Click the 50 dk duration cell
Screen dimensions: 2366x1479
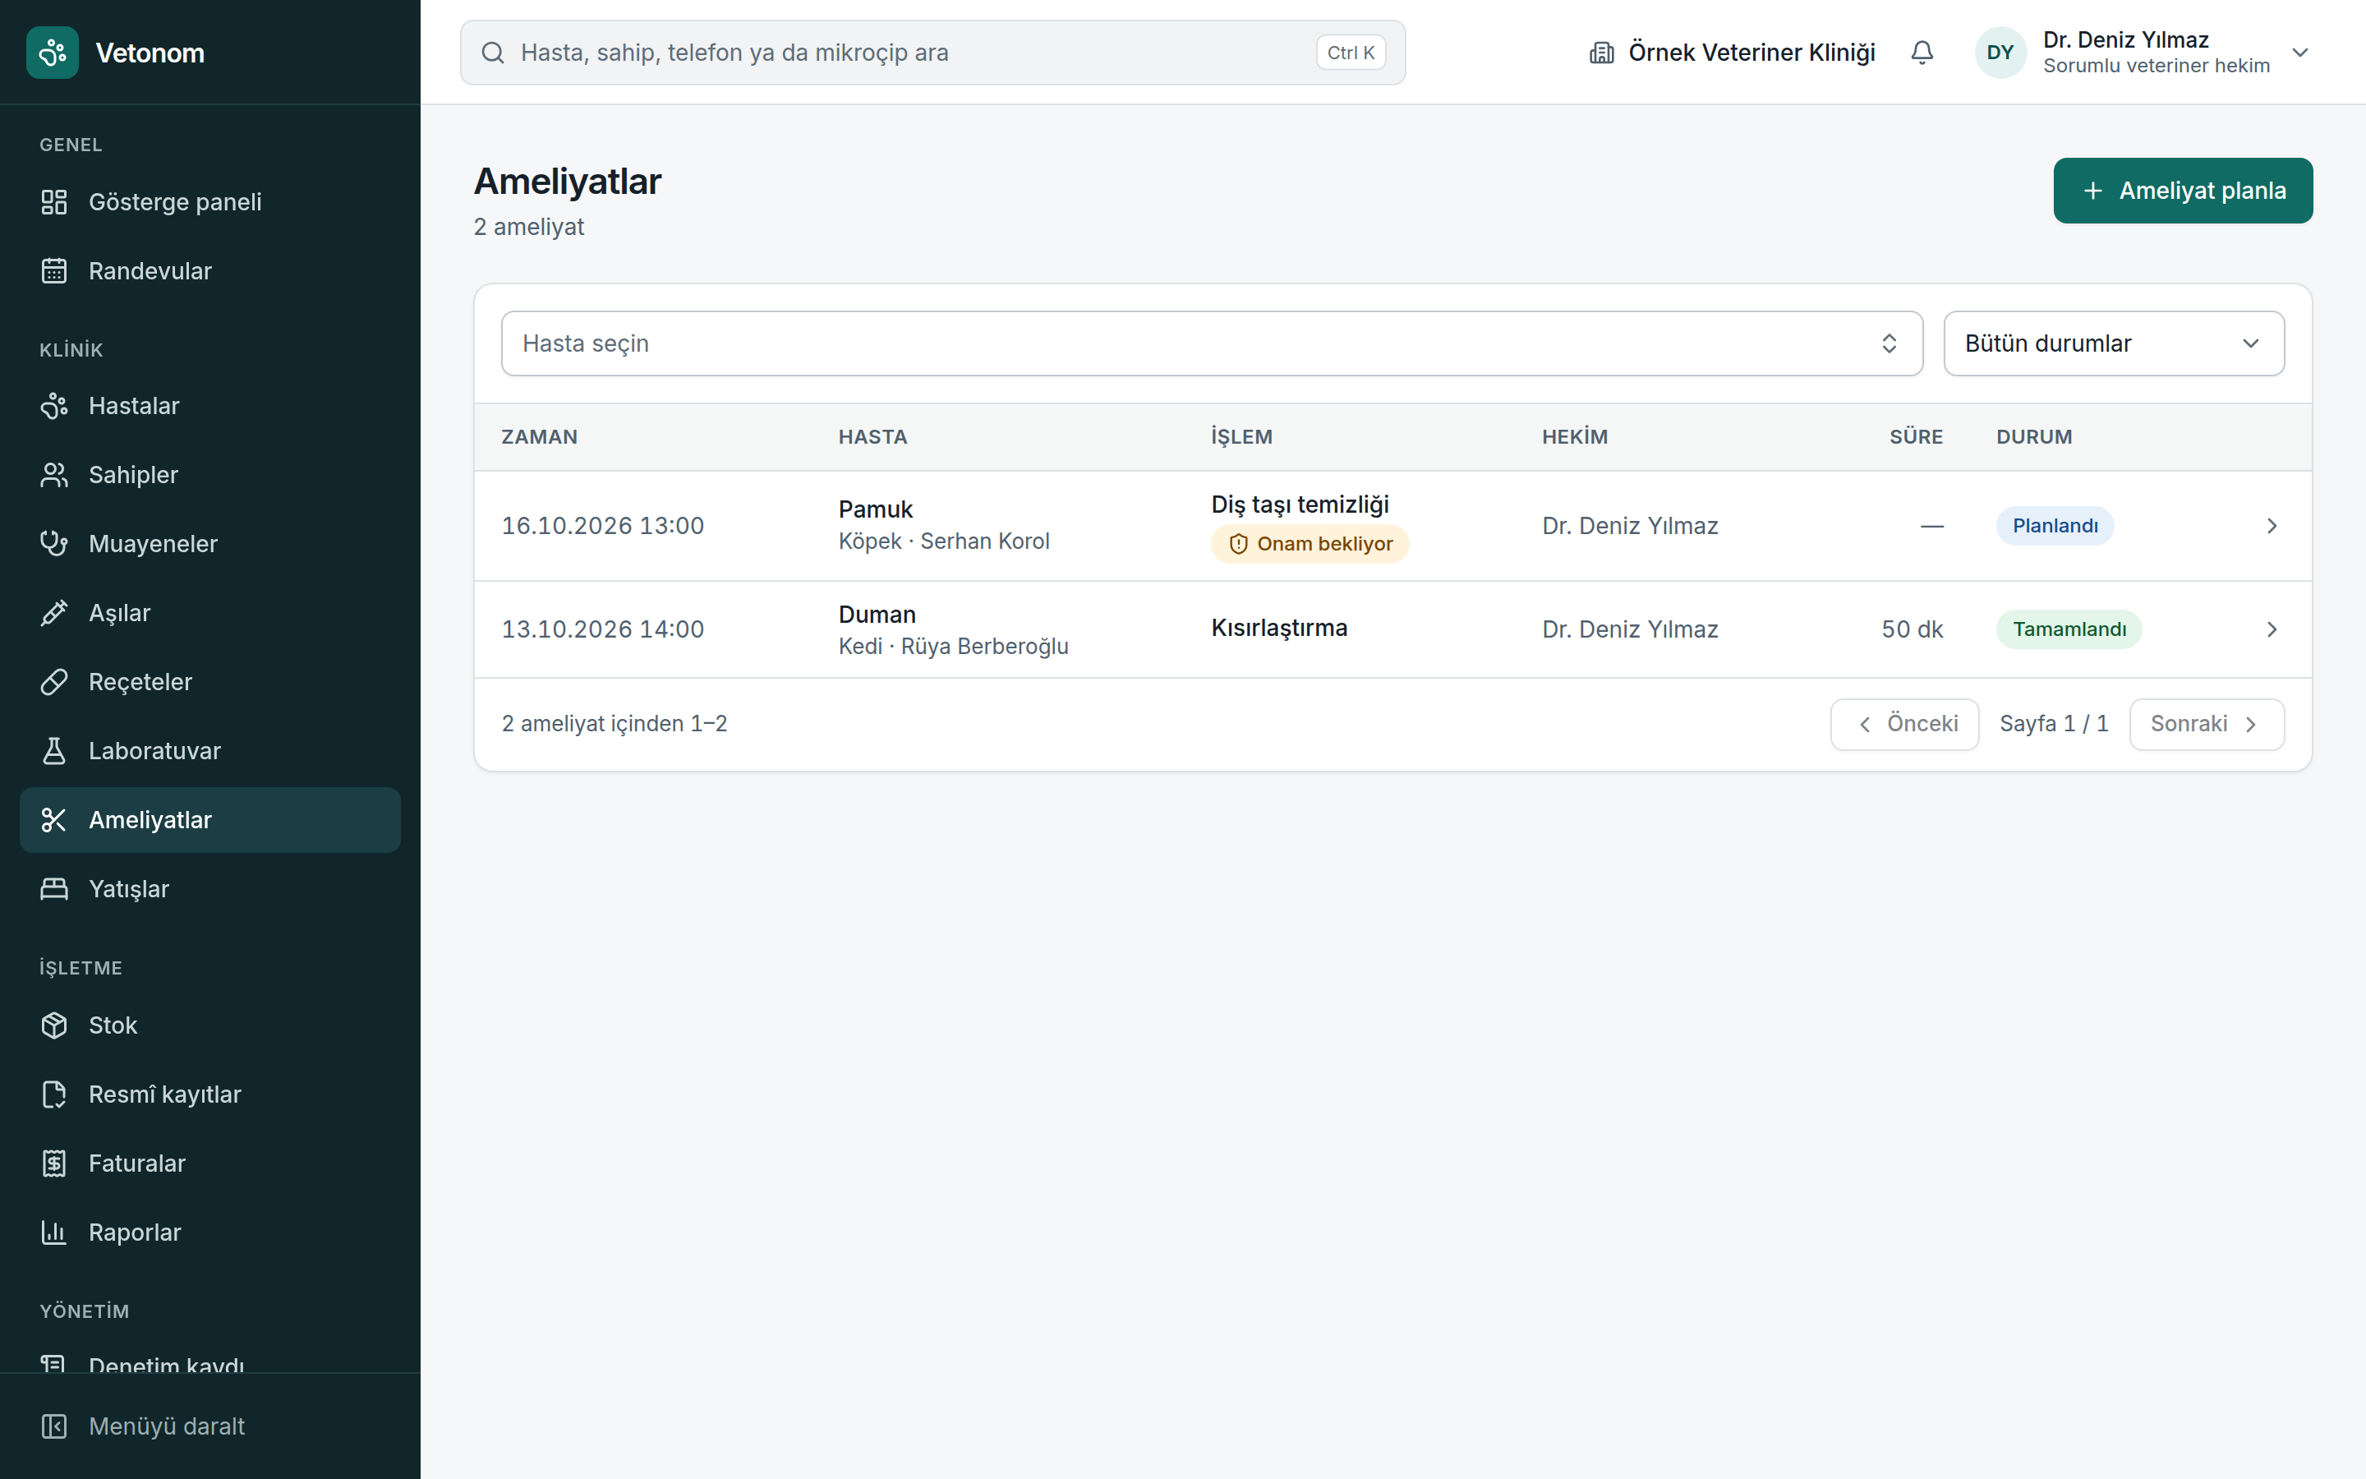(x=1912, y=630)
